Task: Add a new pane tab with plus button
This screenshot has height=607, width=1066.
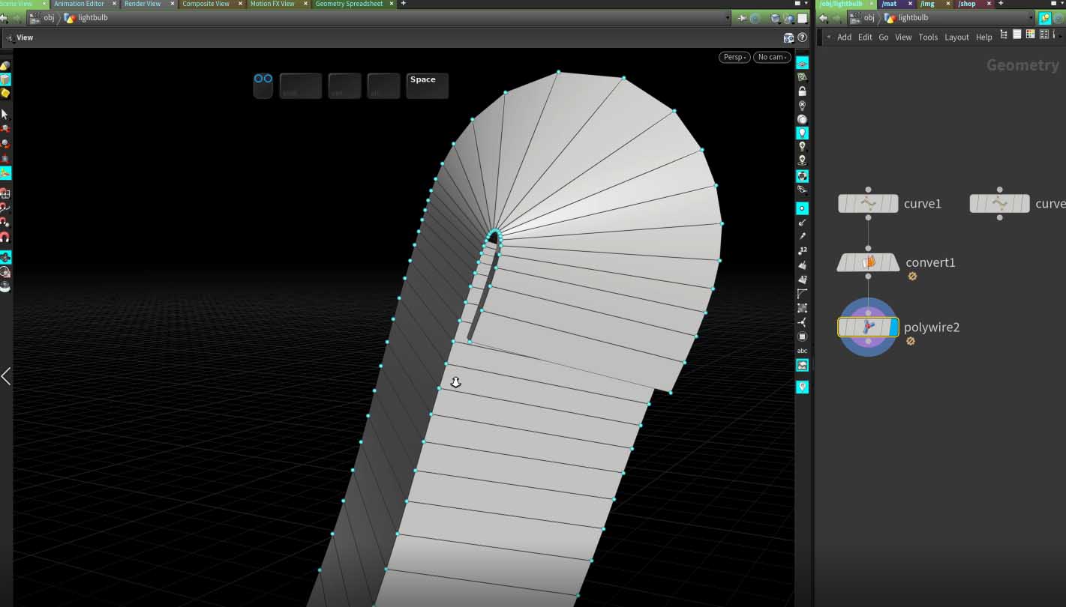Action: [403, 4]
